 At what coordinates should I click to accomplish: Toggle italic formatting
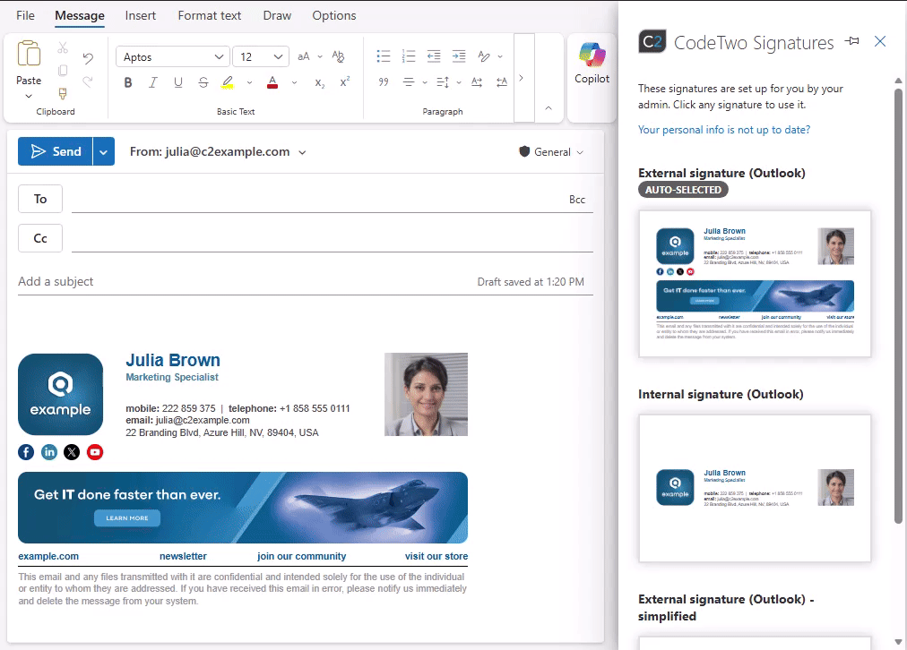[x=152, y=82]
